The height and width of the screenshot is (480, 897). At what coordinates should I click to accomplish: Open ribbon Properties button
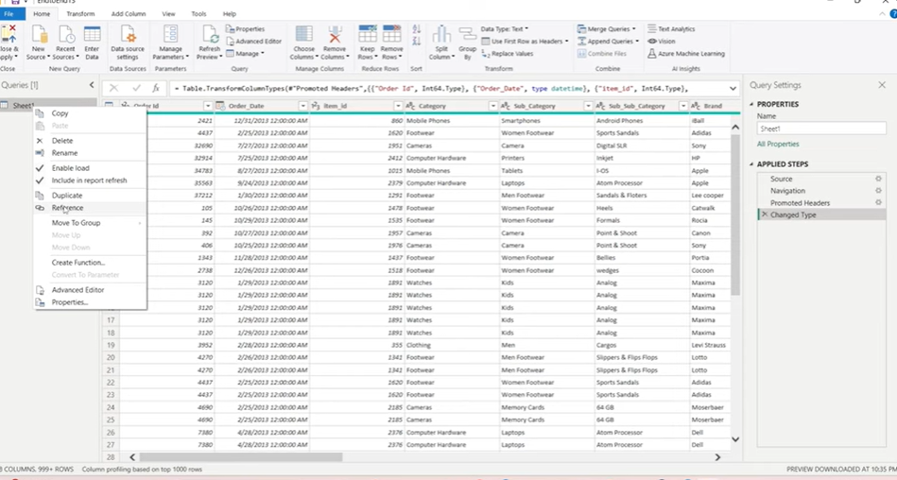coord(246,28)
